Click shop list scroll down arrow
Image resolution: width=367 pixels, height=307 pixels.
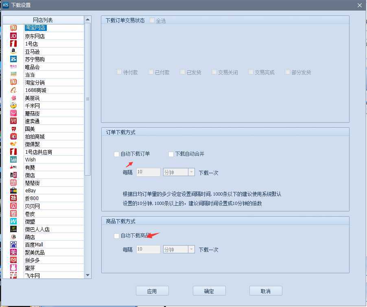[x=87, y=275]
